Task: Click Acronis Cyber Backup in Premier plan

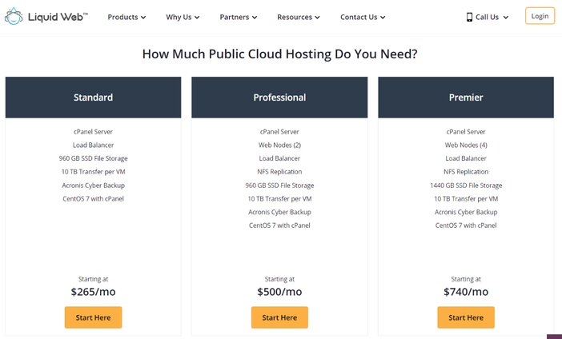Action: point(466,212)
